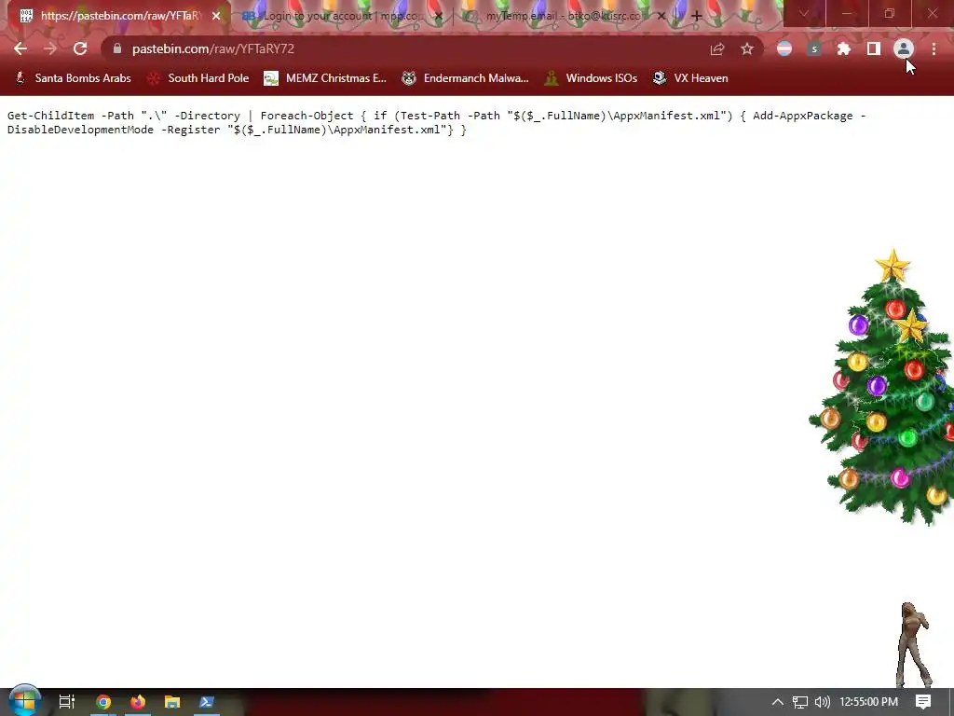Open a new browser tab

coord(697,16)
